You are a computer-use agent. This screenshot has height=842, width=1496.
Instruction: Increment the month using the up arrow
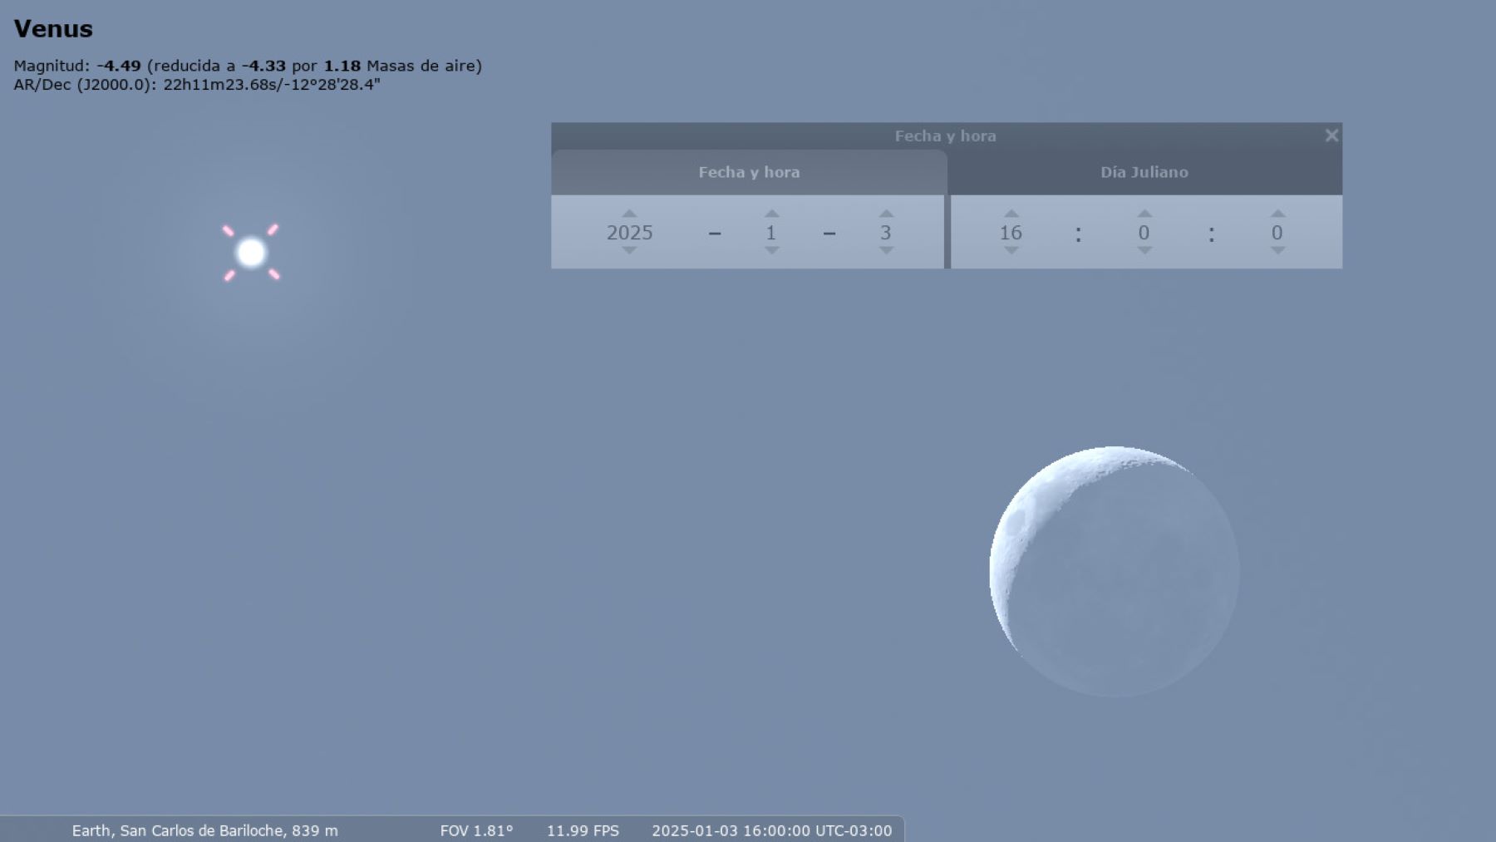click(771, 214)
